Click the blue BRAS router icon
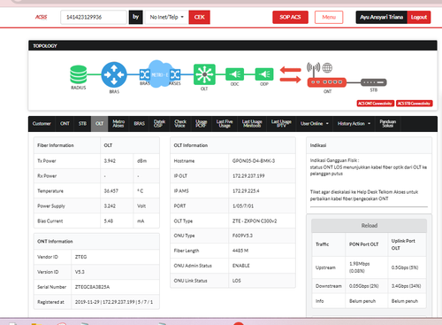Viewport: 442px width, 325px height. 114,74
